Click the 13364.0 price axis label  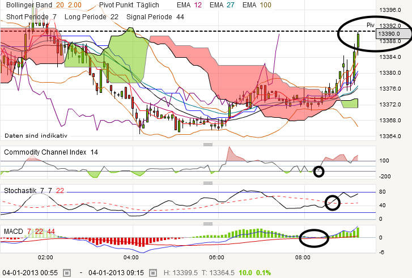pos(390,136)
